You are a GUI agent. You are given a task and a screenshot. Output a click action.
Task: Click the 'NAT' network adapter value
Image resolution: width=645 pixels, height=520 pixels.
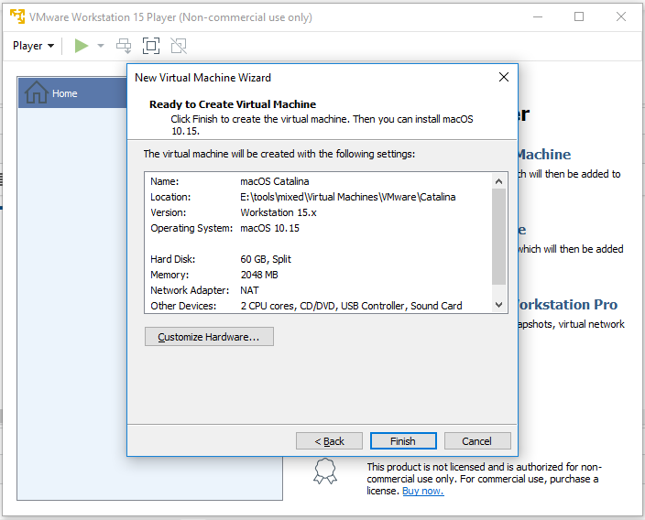[x=249, y=290]
